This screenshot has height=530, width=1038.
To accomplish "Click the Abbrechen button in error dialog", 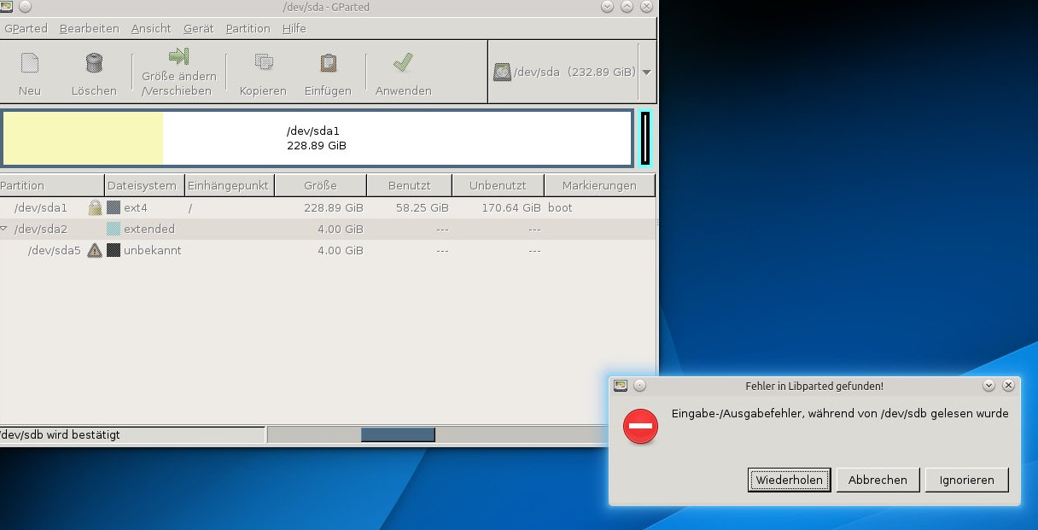I will 878,480.
